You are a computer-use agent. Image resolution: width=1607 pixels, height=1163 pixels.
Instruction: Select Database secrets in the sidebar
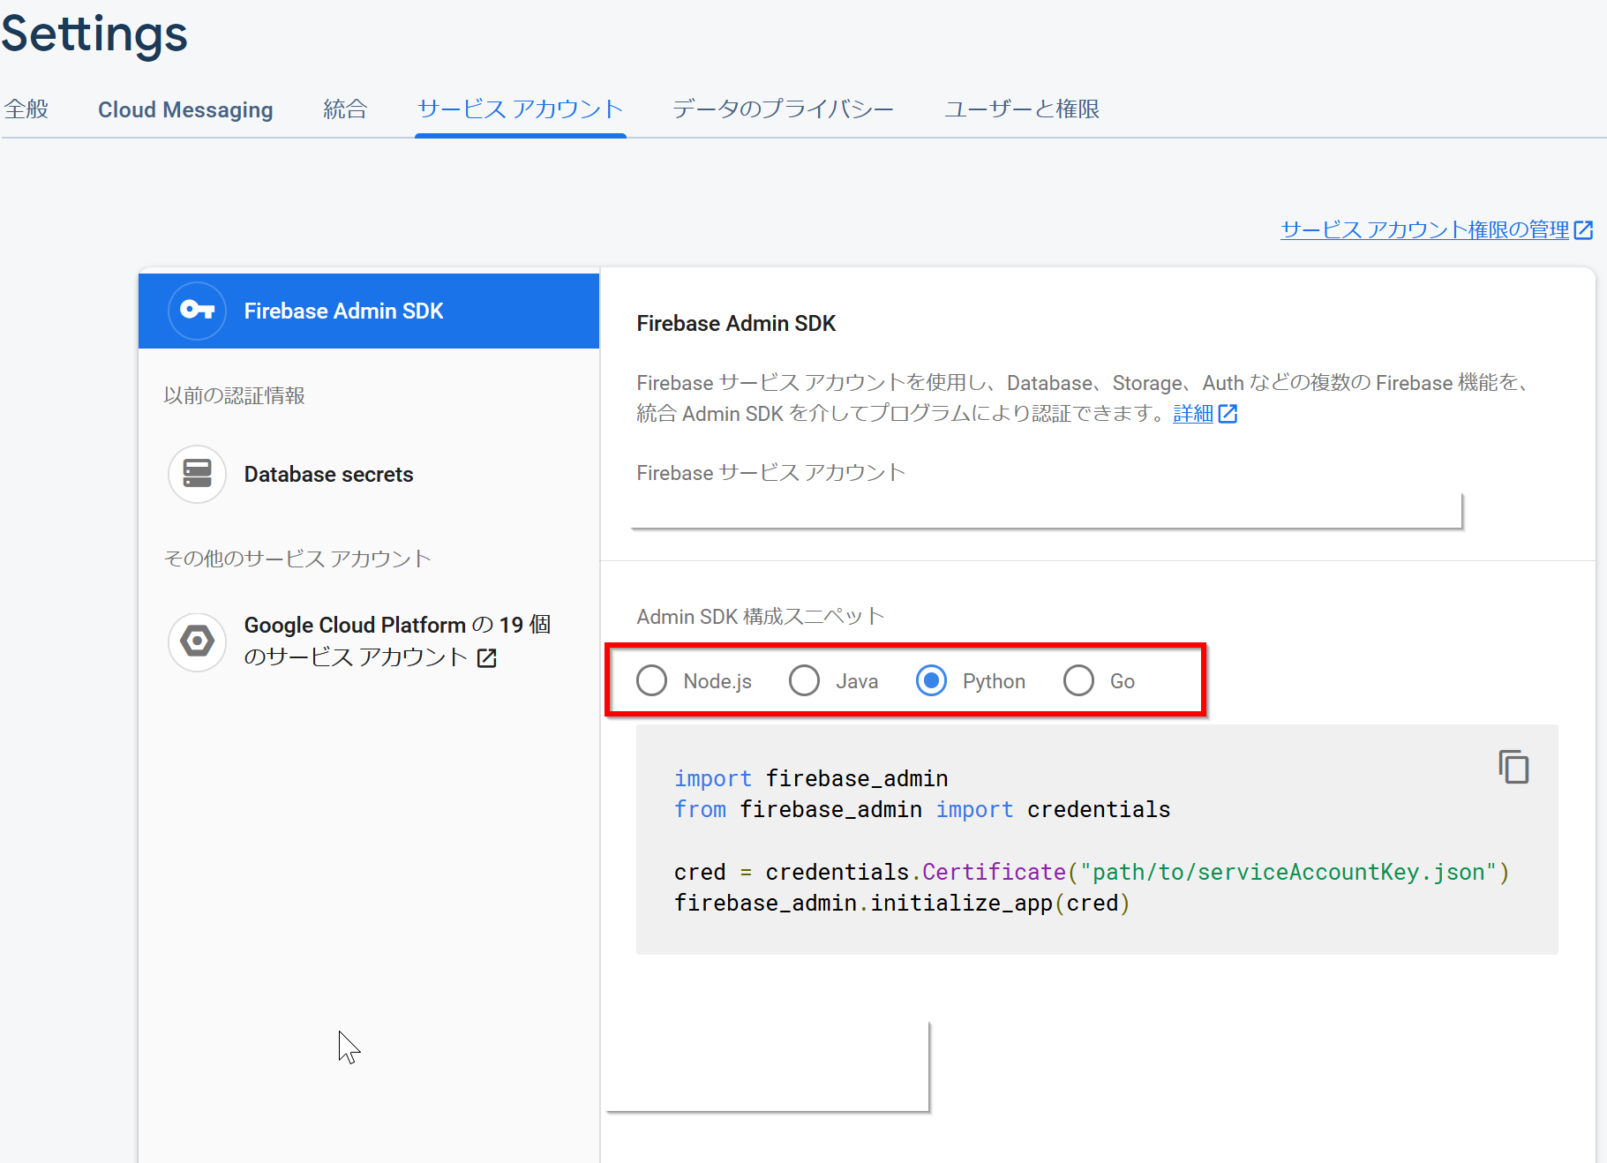click(328, 475)
